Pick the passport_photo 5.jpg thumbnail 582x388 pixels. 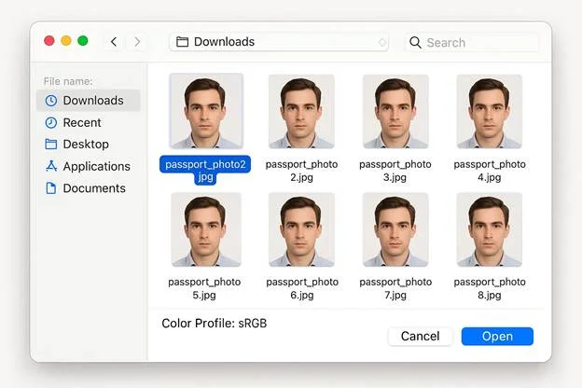205,230
